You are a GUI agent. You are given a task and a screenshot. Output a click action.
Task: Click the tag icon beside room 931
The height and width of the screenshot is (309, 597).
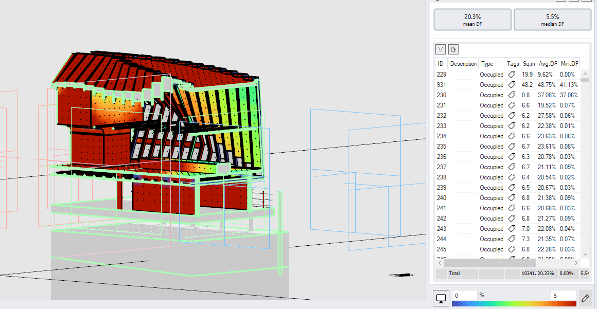click(512, 84)
